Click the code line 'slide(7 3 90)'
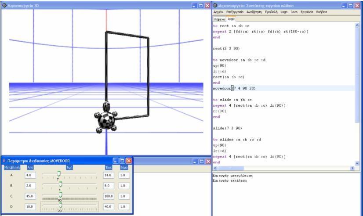363x216 pixels. click(227, 128)
